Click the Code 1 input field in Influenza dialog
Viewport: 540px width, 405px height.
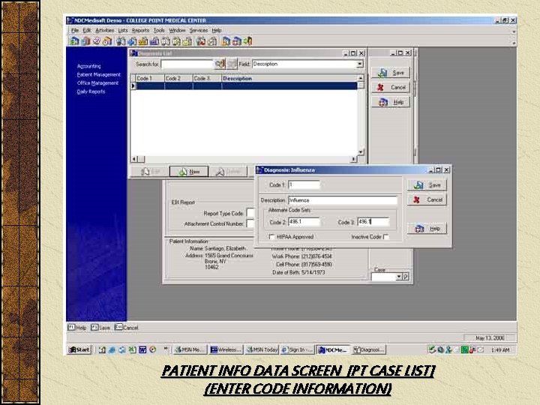pos(304,185)
